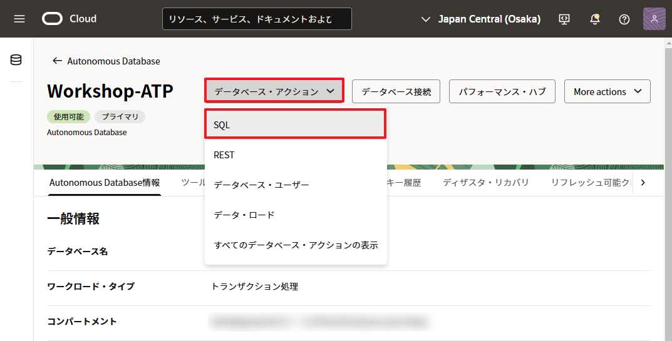Select SQL from the dropdown menu
The height and width of the screenshot is (341, 672).
point(295,125)
